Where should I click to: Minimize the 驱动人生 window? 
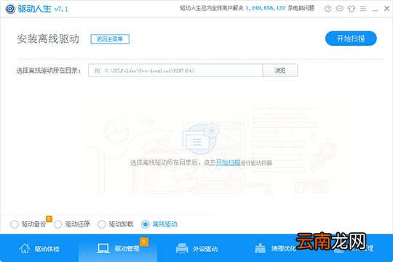pyautogui.click(x=375, y=9)
